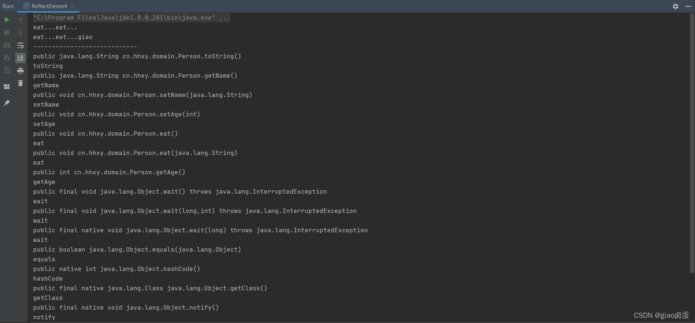Viewport: 695px width, 323px height.
Task: Click the Object.equals(java.lang.Object) line
Action: pyautogui.click(x=137, y=249)
